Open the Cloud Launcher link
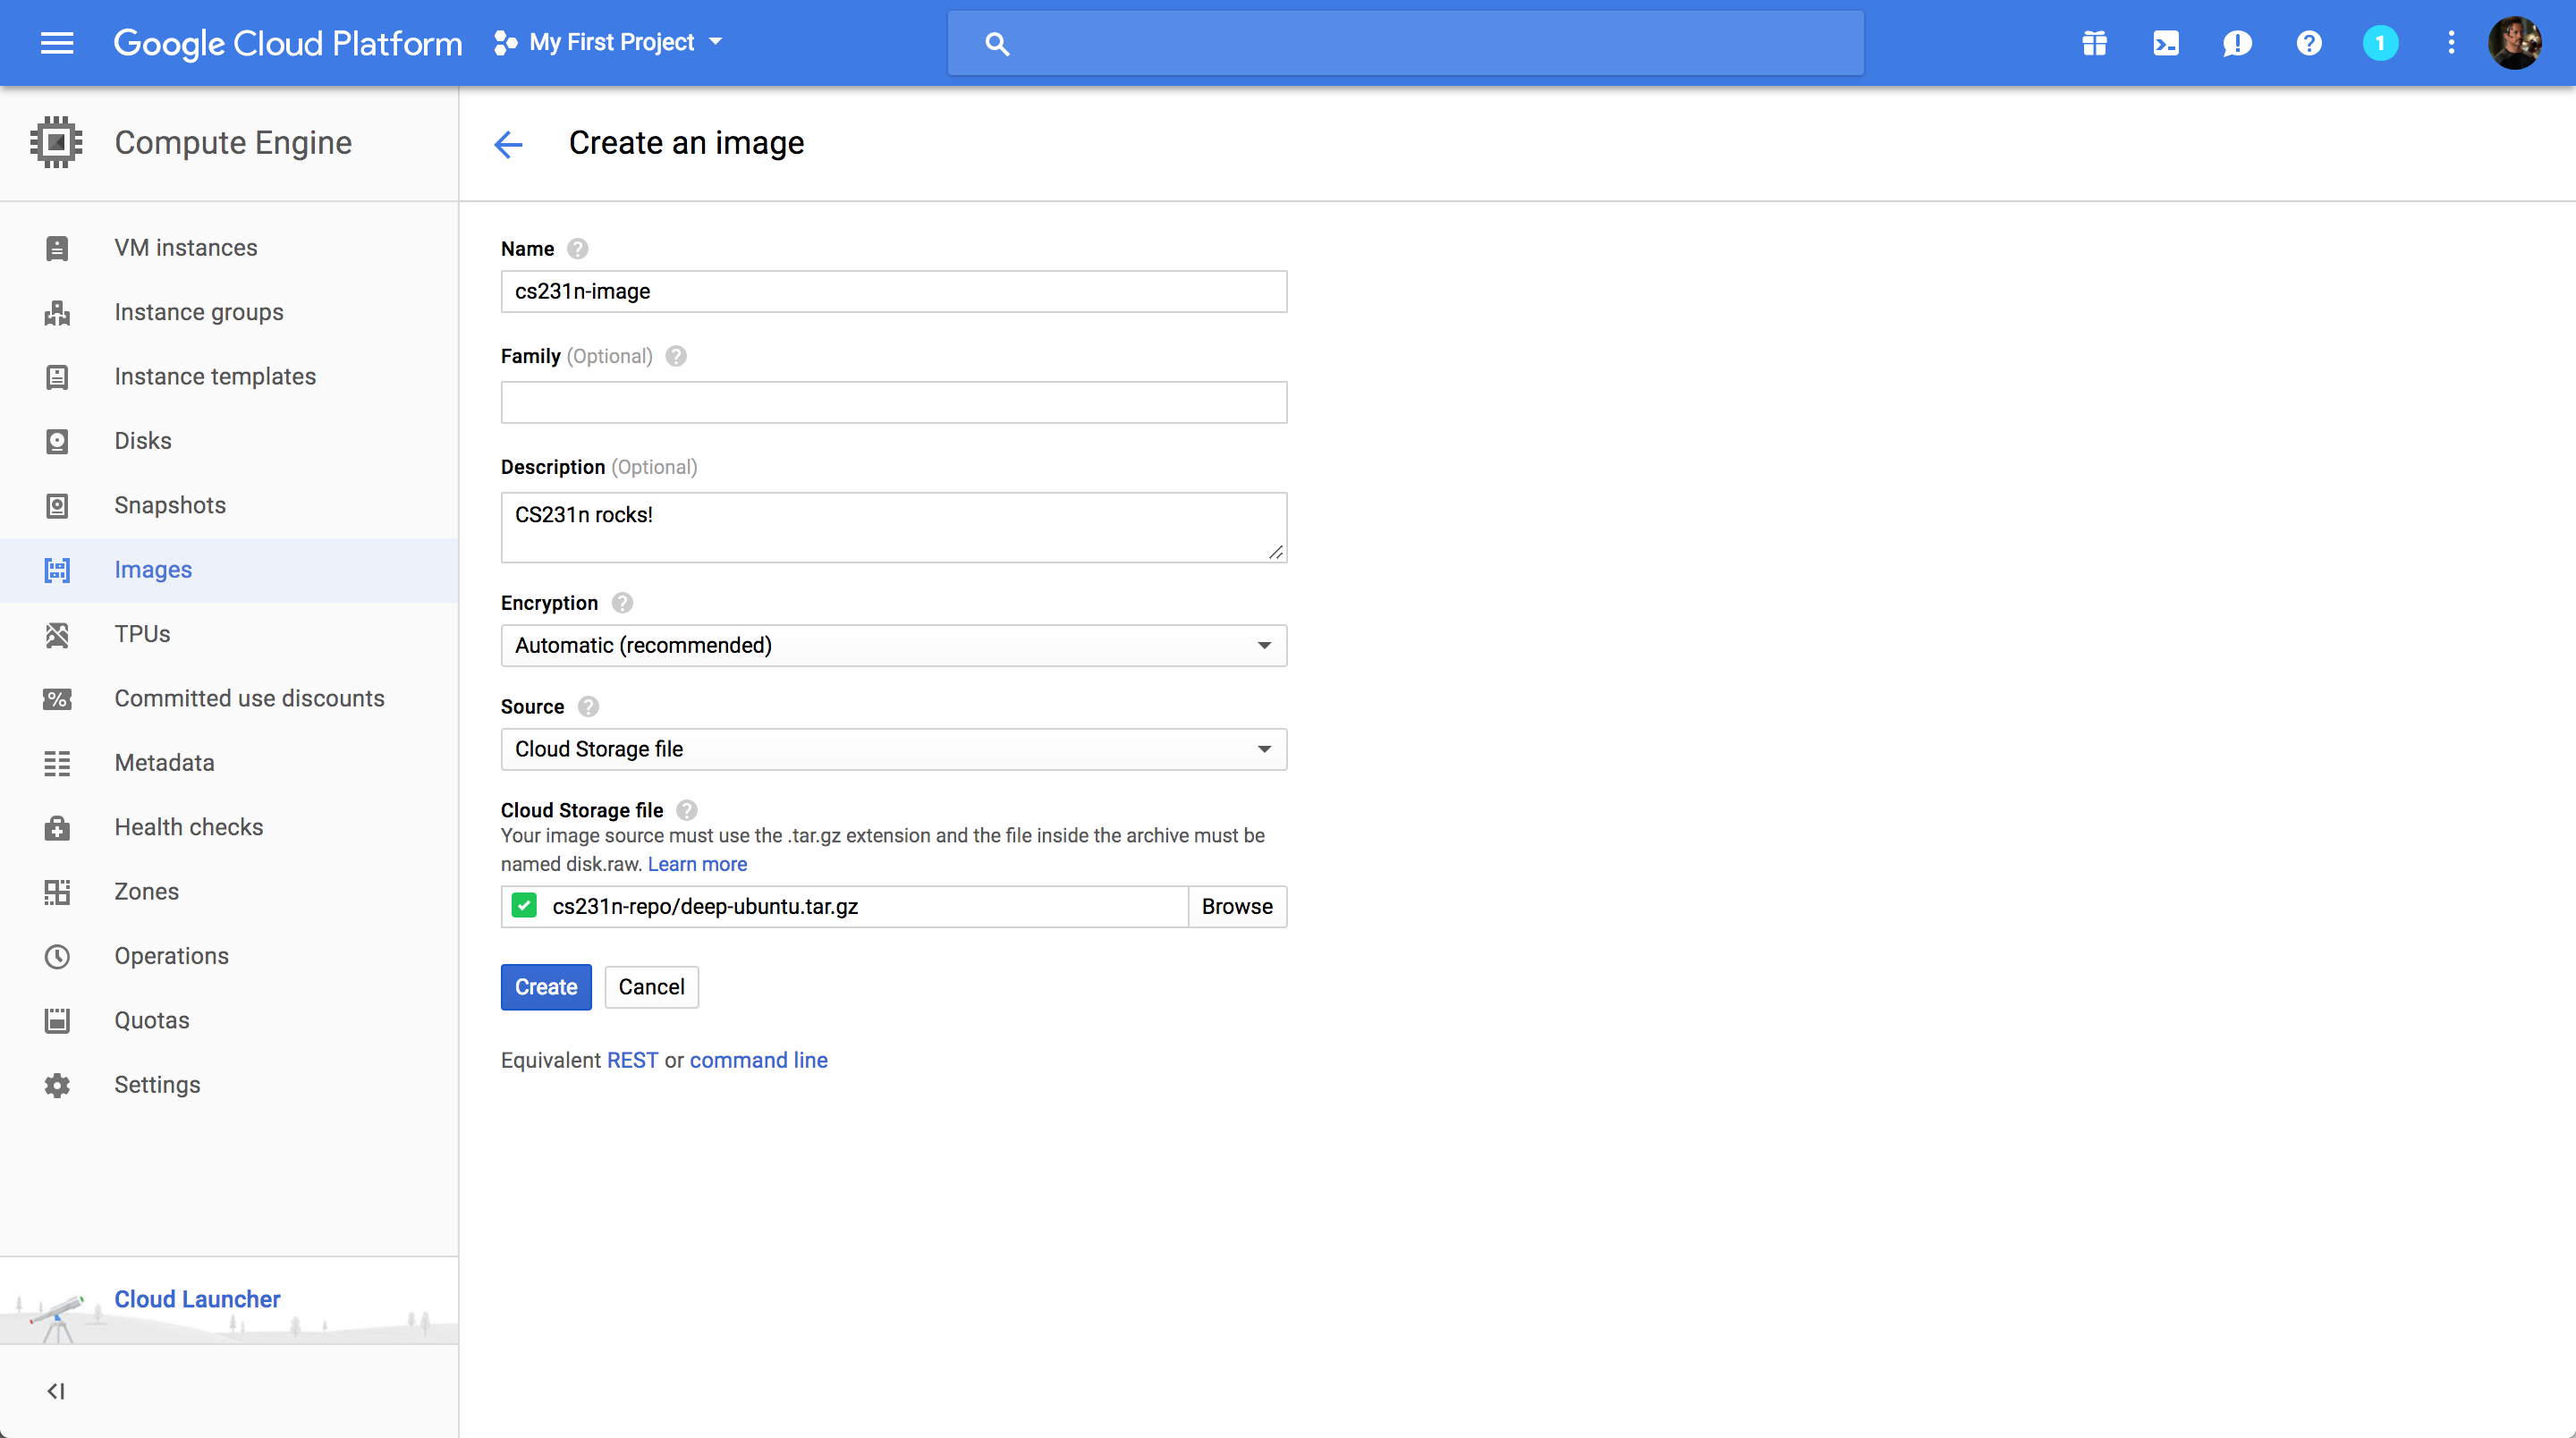2576x1438 pixels. pyautogui.click(x=197, y=1299)
